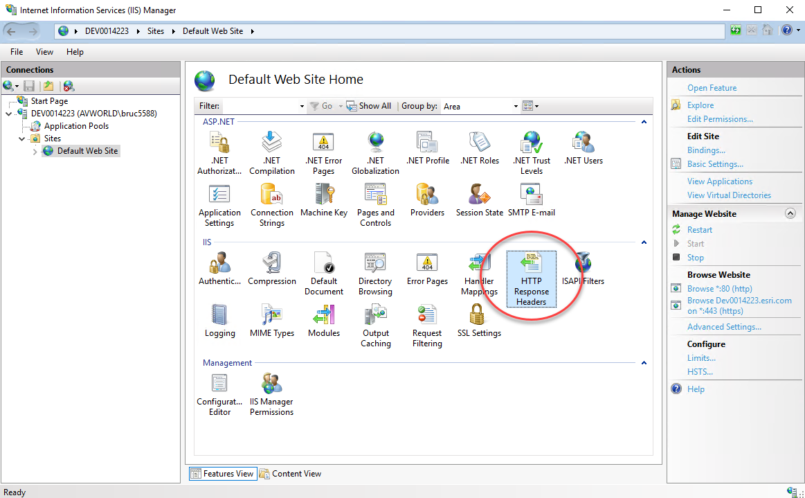Open the Output Caching feature

(x=375, y=326)
